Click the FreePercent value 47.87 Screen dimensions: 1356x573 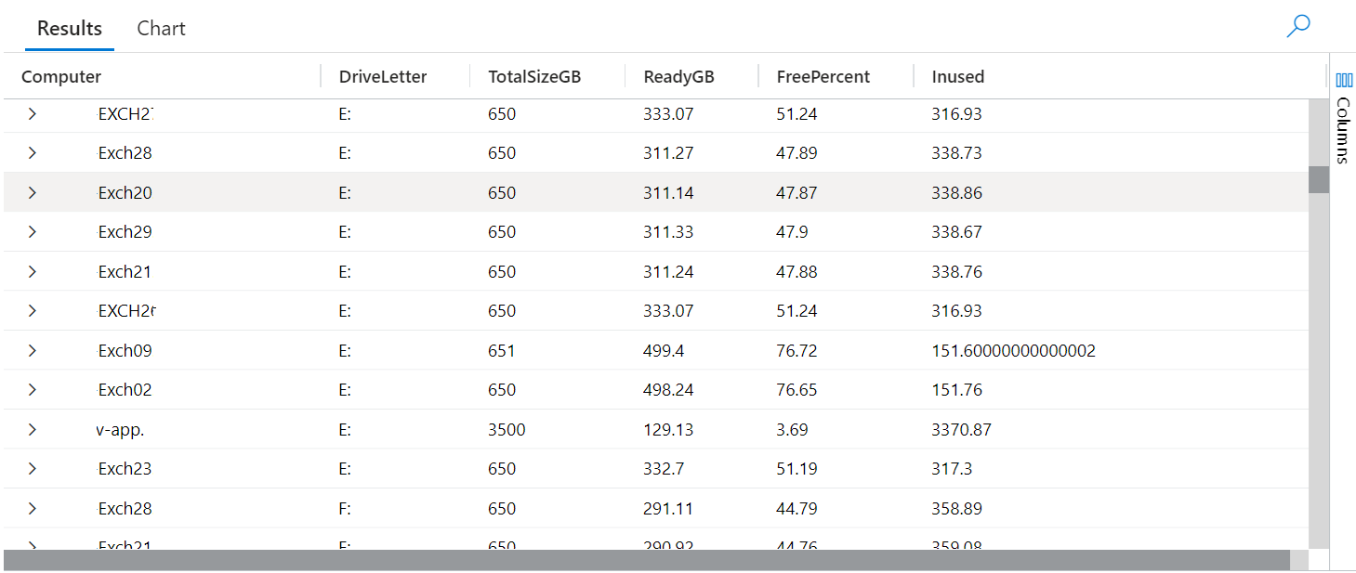coord(796,193)
